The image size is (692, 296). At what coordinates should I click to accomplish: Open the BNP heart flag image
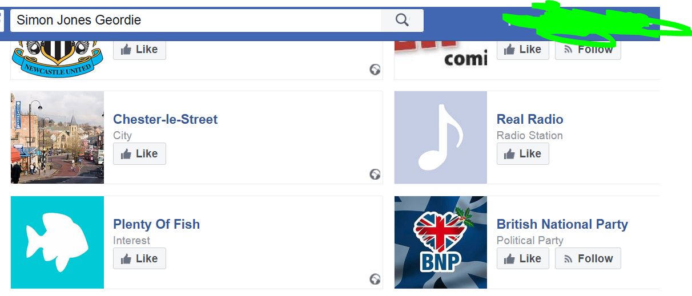(x=440, y=242)
